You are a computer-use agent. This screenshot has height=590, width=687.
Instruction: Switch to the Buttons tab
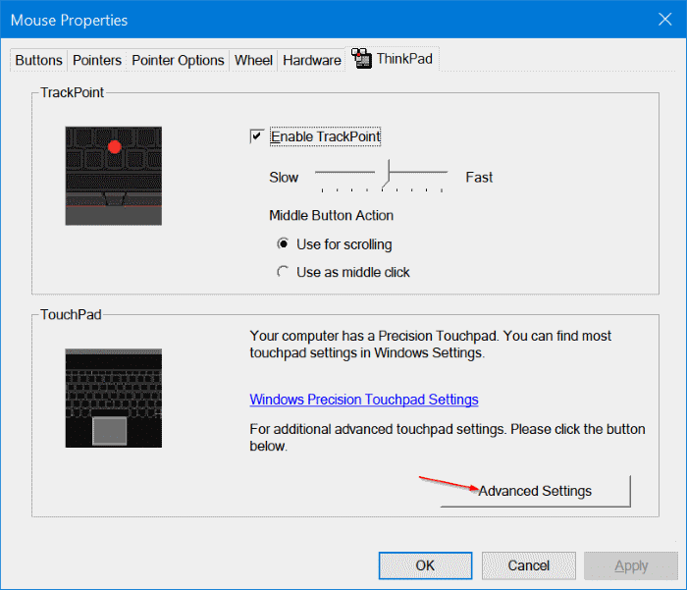click(38, 60)
